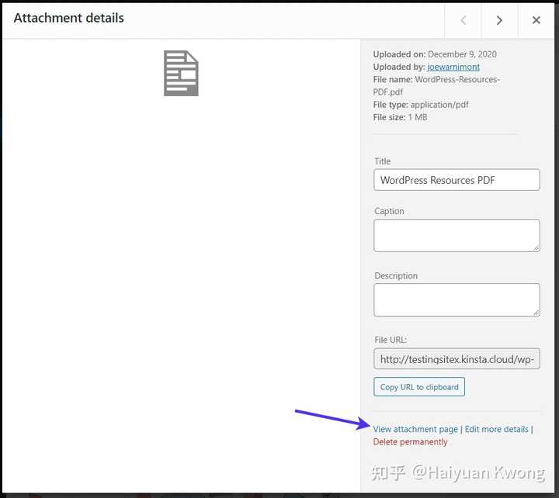Focus the Title field 'WordPress Resources PDF'
Screen dimensions: 559x498
[457, 180]
